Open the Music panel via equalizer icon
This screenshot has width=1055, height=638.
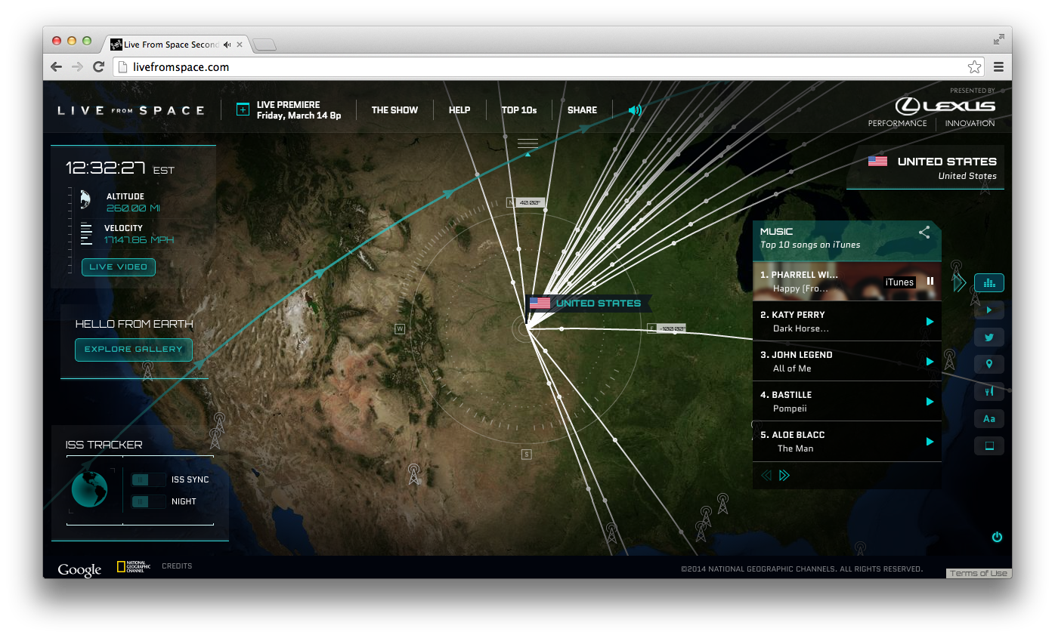[988, 282]
